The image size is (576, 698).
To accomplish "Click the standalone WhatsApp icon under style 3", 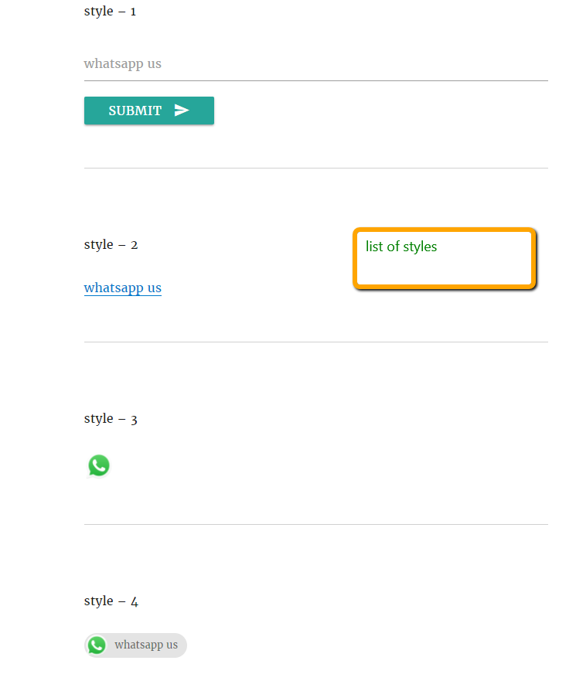I will click(x=99, y=465).
